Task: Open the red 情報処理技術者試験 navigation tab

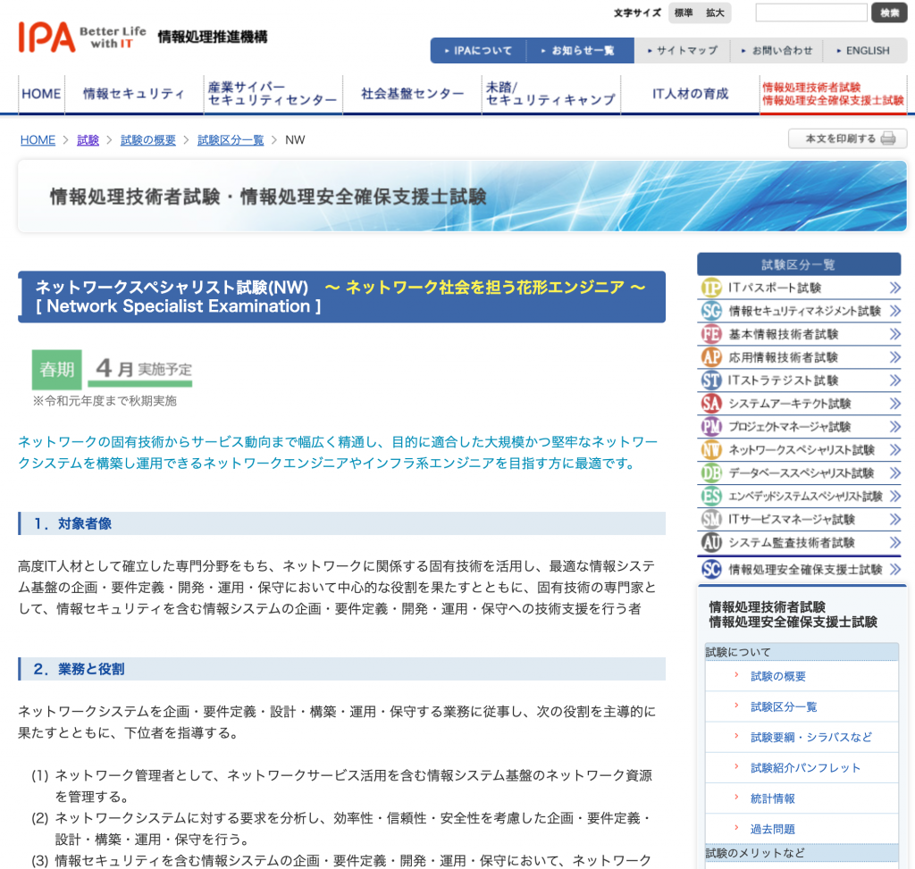Action: click(833, 94)
